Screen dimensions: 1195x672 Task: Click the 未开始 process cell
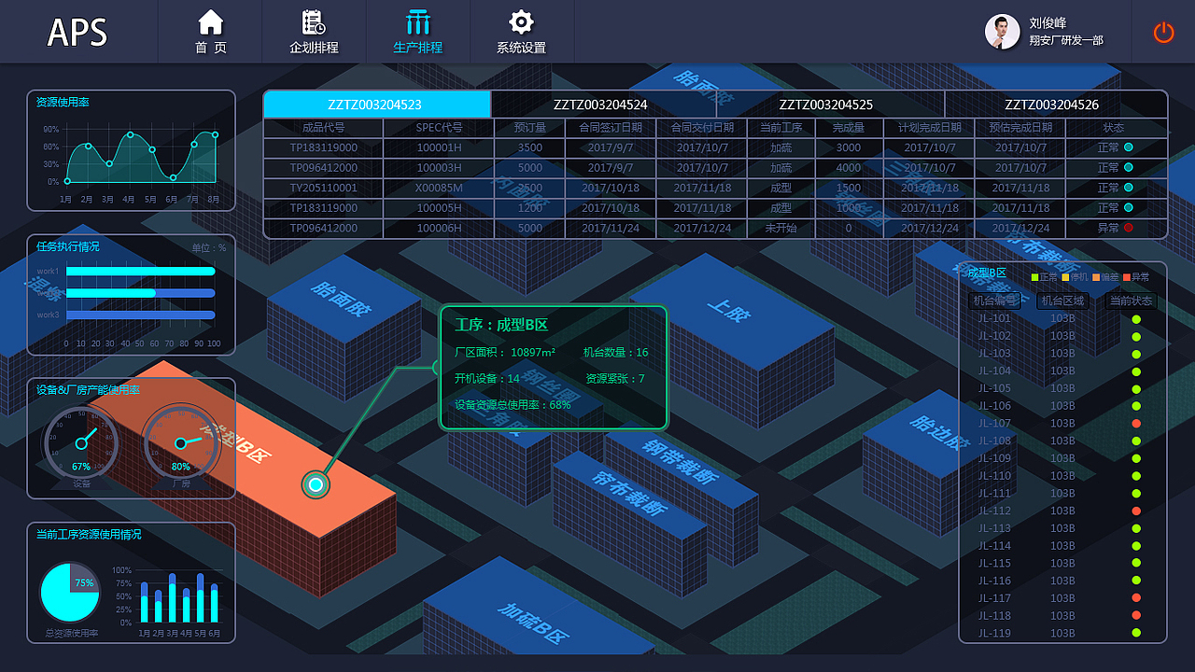click(x=780, y=228)
